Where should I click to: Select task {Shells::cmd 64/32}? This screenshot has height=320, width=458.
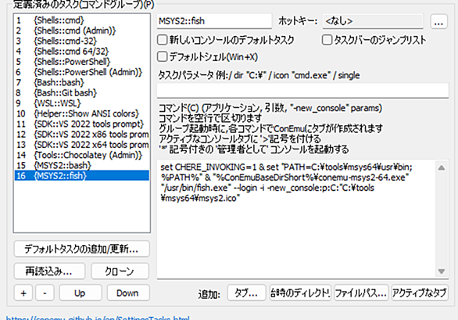pyautogui.click(x=82, y=51)
